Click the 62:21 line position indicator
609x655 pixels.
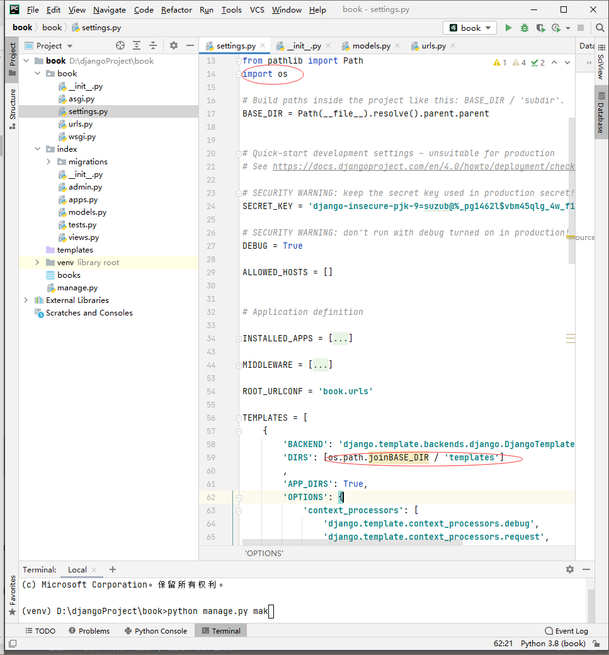coord(503,644)
